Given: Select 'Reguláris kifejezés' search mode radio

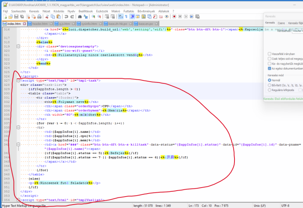Looking at the screenshot, I should click(x=269, y=90).
